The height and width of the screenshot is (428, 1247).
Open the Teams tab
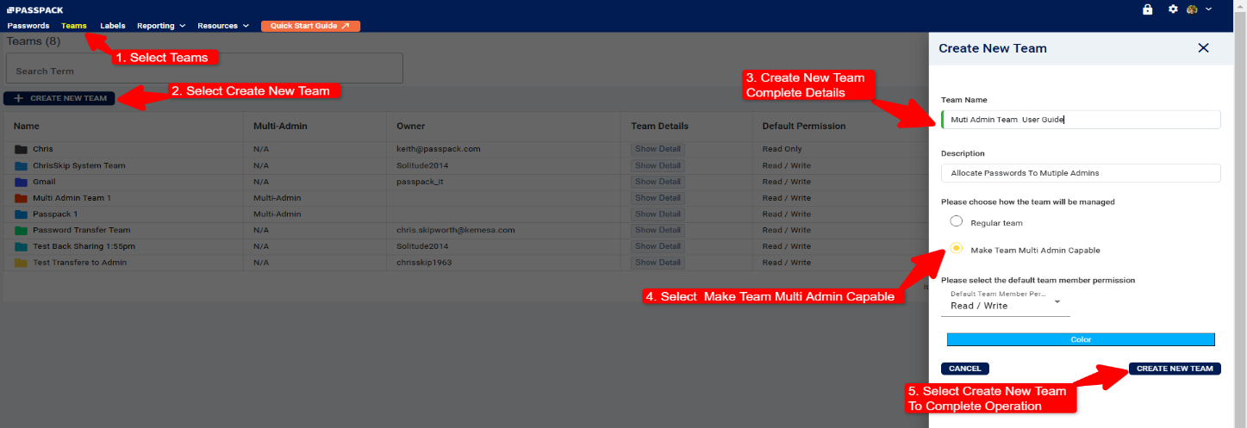pyautogui.click(x=74, y=26)
